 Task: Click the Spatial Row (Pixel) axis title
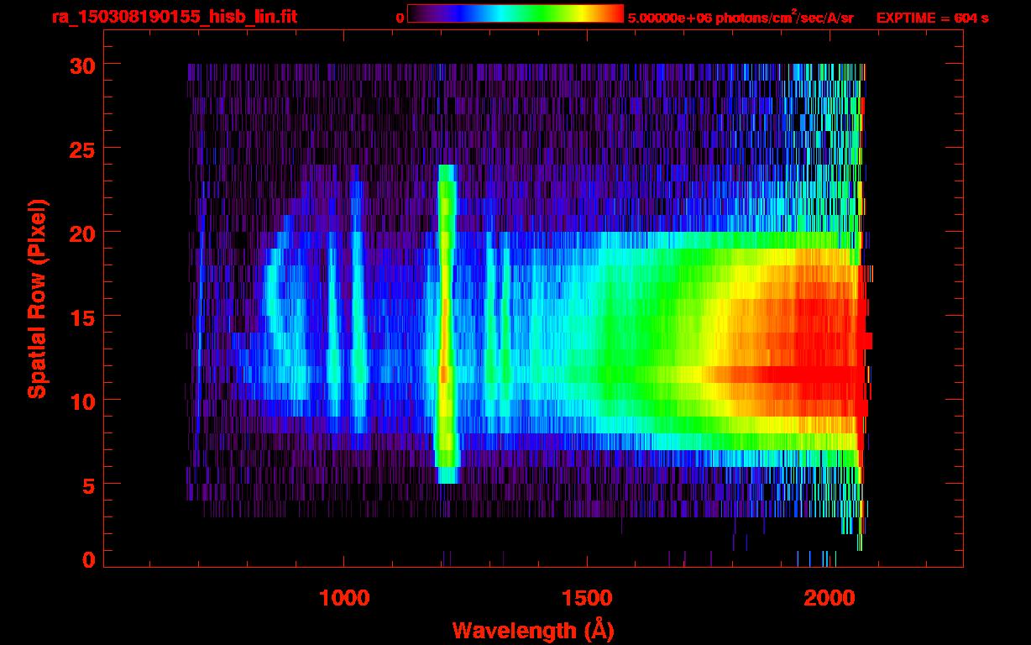point(36,299)
